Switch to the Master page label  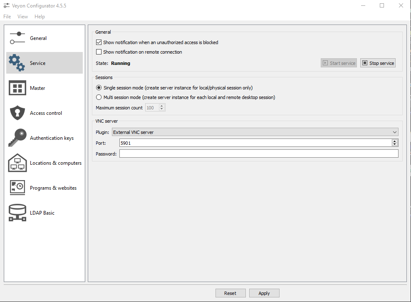click(x=37, y=88)
